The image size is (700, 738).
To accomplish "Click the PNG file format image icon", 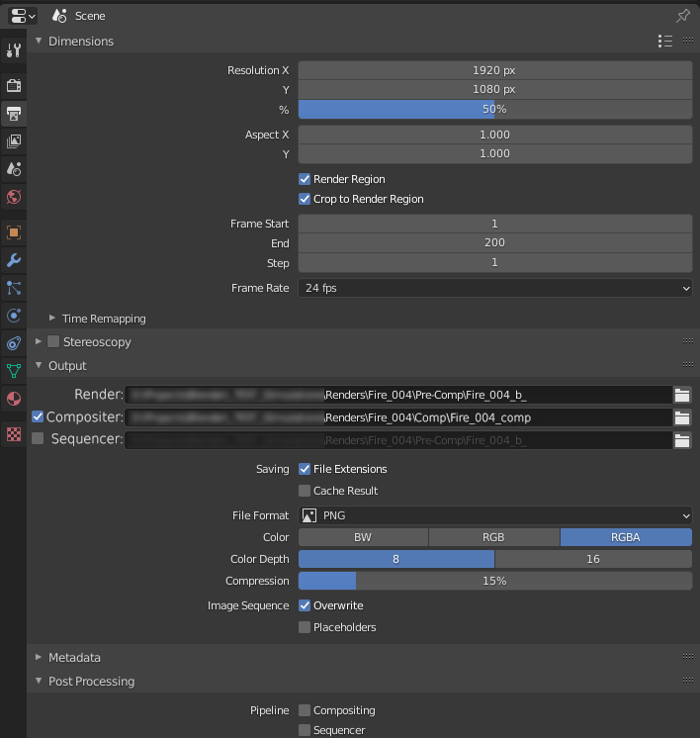I will (309, 515).
